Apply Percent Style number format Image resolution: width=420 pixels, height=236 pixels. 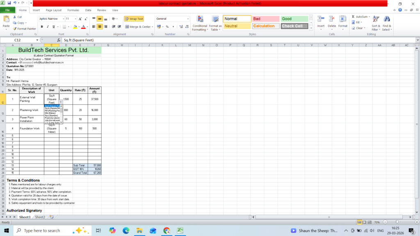click(x=167, y=27)
